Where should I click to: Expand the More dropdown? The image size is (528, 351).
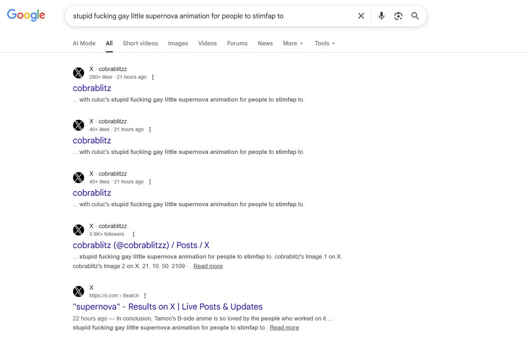click(293, 43)
